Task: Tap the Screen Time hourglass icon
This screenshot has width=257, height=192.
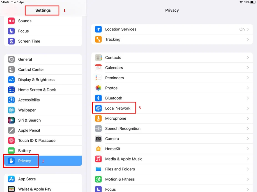Action: click(11, 41)
